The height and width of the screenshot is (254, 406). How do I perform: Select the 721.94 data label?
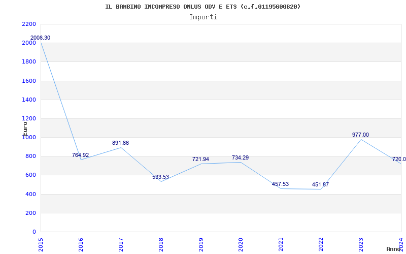click(200, 159)
